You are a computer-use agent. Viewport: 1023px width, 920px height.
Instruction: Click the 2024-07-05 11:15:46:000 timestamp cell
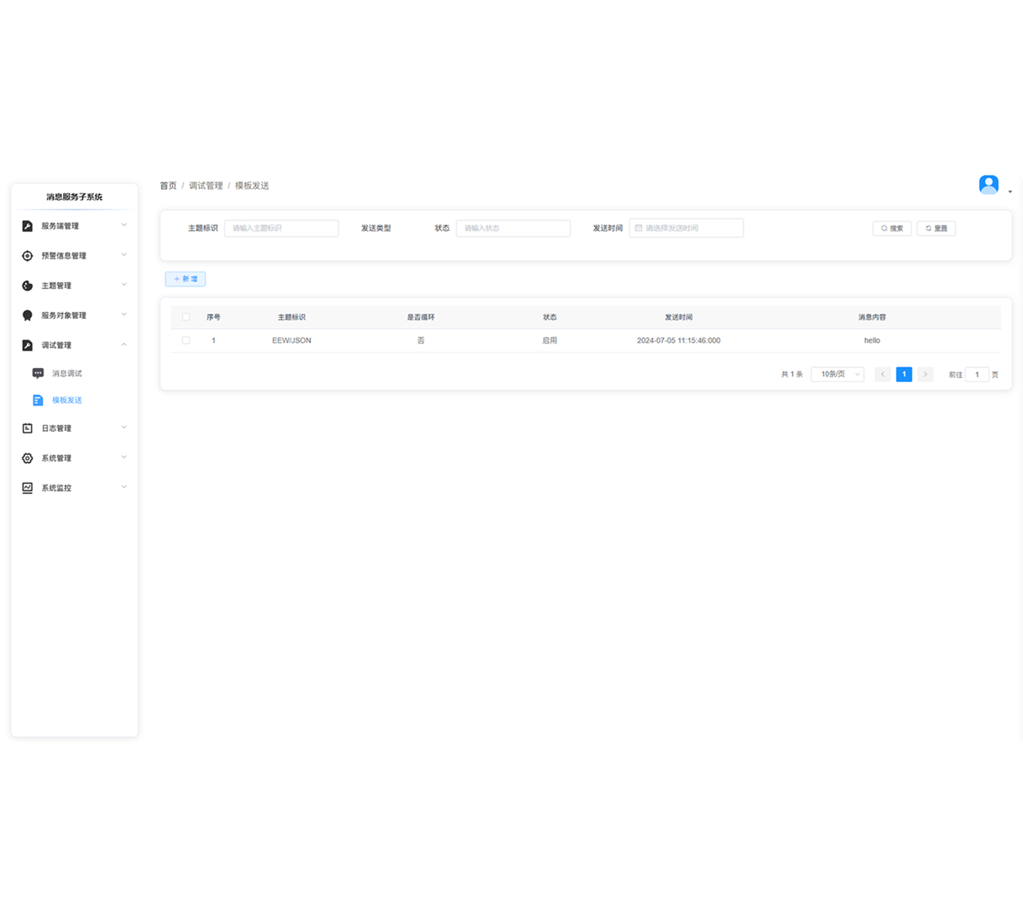click(679, 341)
